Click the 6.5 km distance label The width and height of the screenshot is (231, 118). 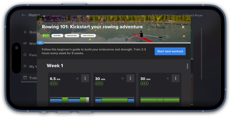click(x=55, y=79)
